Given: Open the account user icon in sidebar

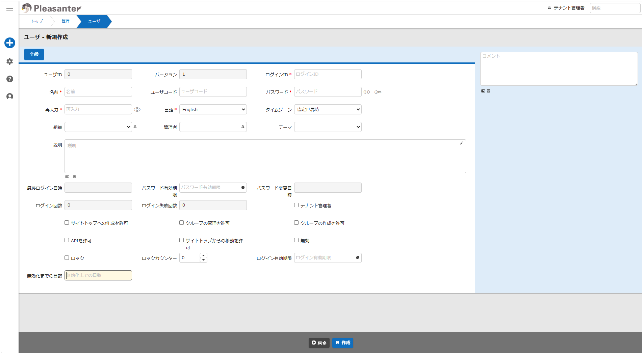Looking at the screenshot, I should point(10,97).
